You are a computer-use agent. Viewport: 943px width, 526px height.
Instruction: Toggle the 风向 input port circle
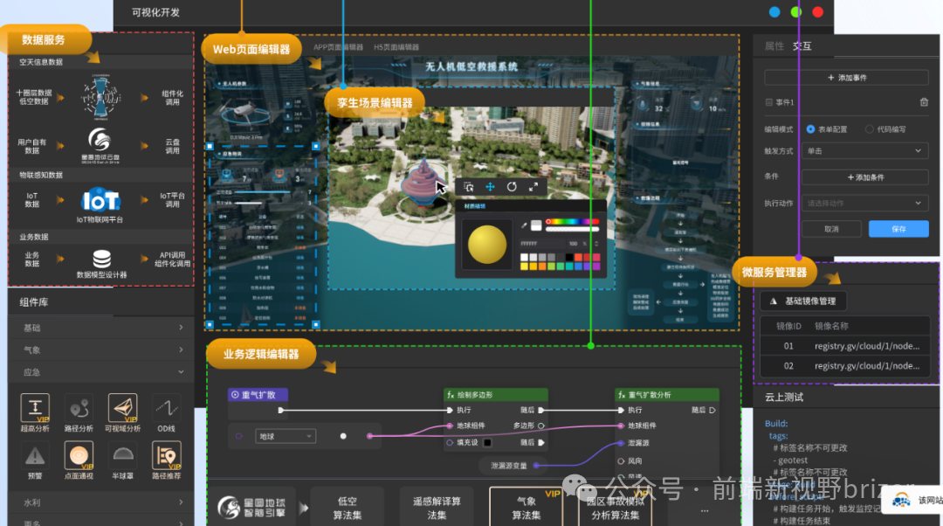(622, 461)
